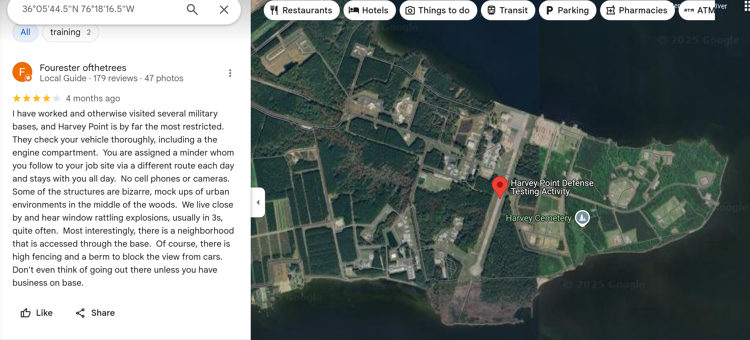
Task: Show nearby Hotels on the map
Action: click(x=369, y=10)
